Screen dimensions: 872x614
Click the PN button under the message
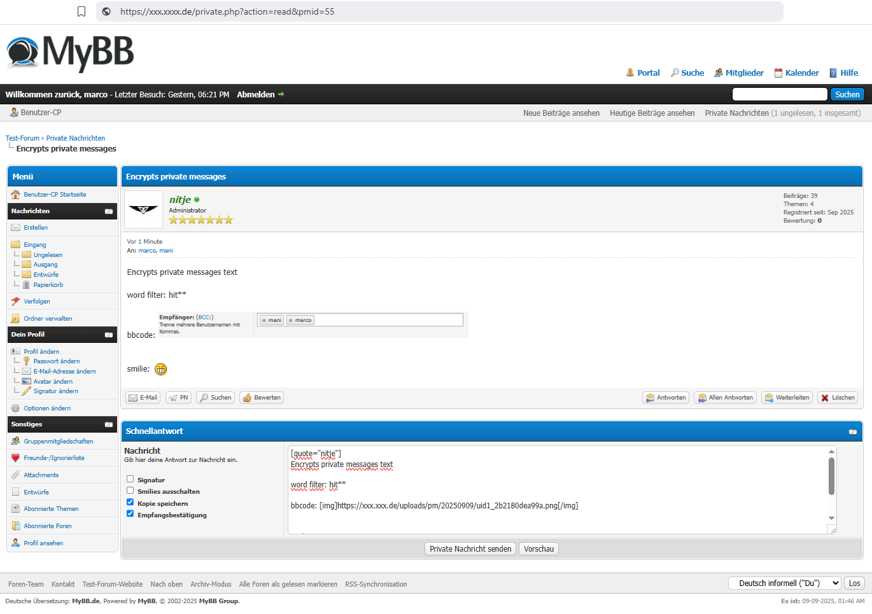[x=178, y=398]
